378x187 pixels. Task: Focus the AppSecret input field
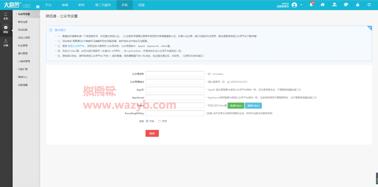pyautogui.click(x=175, y=98)
